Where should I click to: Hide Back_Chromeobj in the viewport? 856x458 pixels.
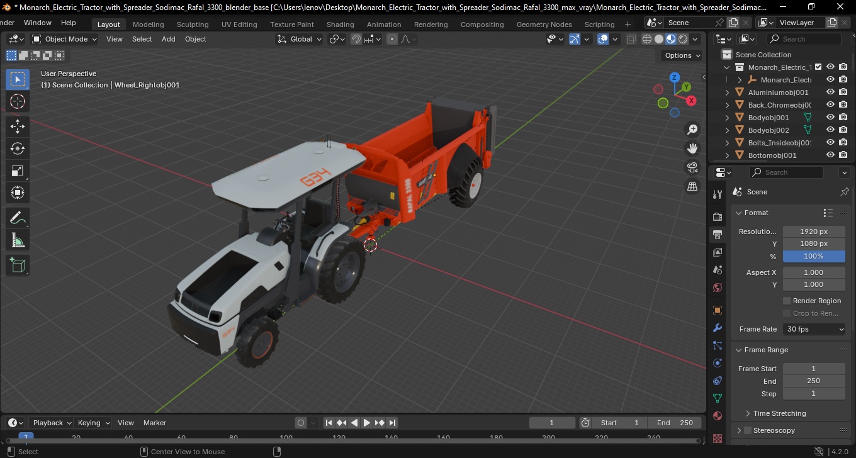(x=830, y=104)
